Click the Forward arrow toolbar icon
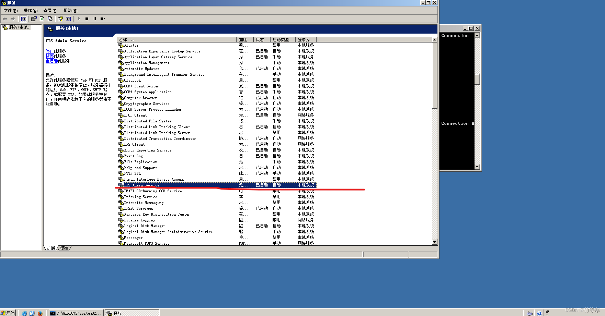This screenshot has height=316, width=605. point(13,19)
